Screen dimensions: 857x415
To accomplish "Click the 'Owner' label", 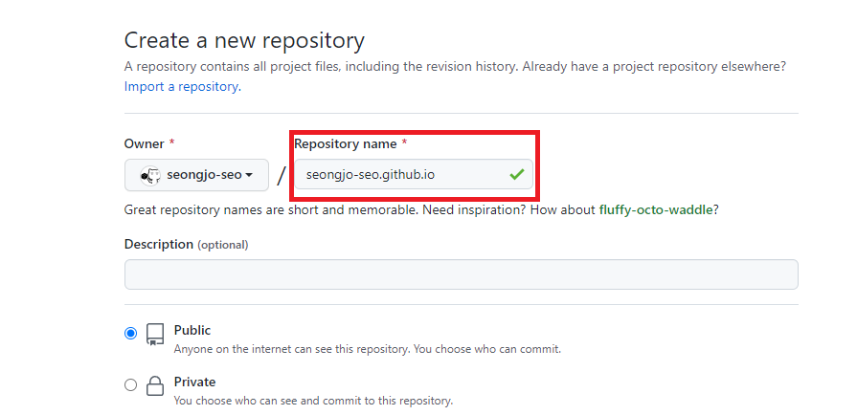I will (x=149, y=143).
